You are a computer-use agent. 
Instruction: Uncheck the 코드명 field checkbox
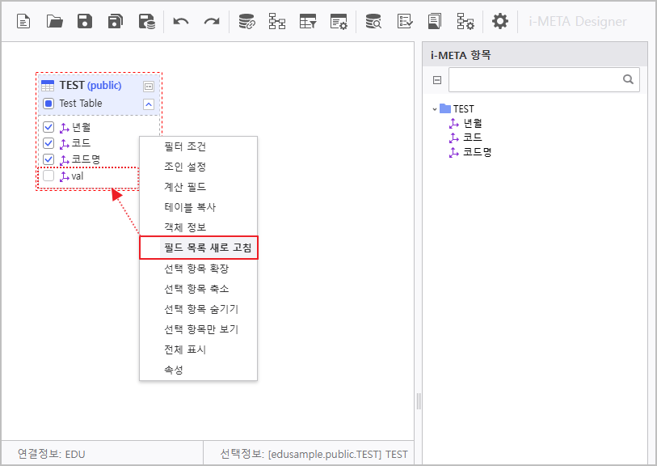click(x=48, y=159)
